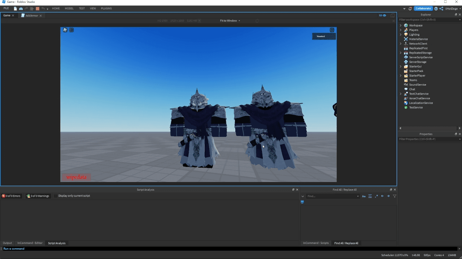Viewport: 462px width, 259px height.
Task: Click the filter icon in Find All panel
Action: point(394,196)
